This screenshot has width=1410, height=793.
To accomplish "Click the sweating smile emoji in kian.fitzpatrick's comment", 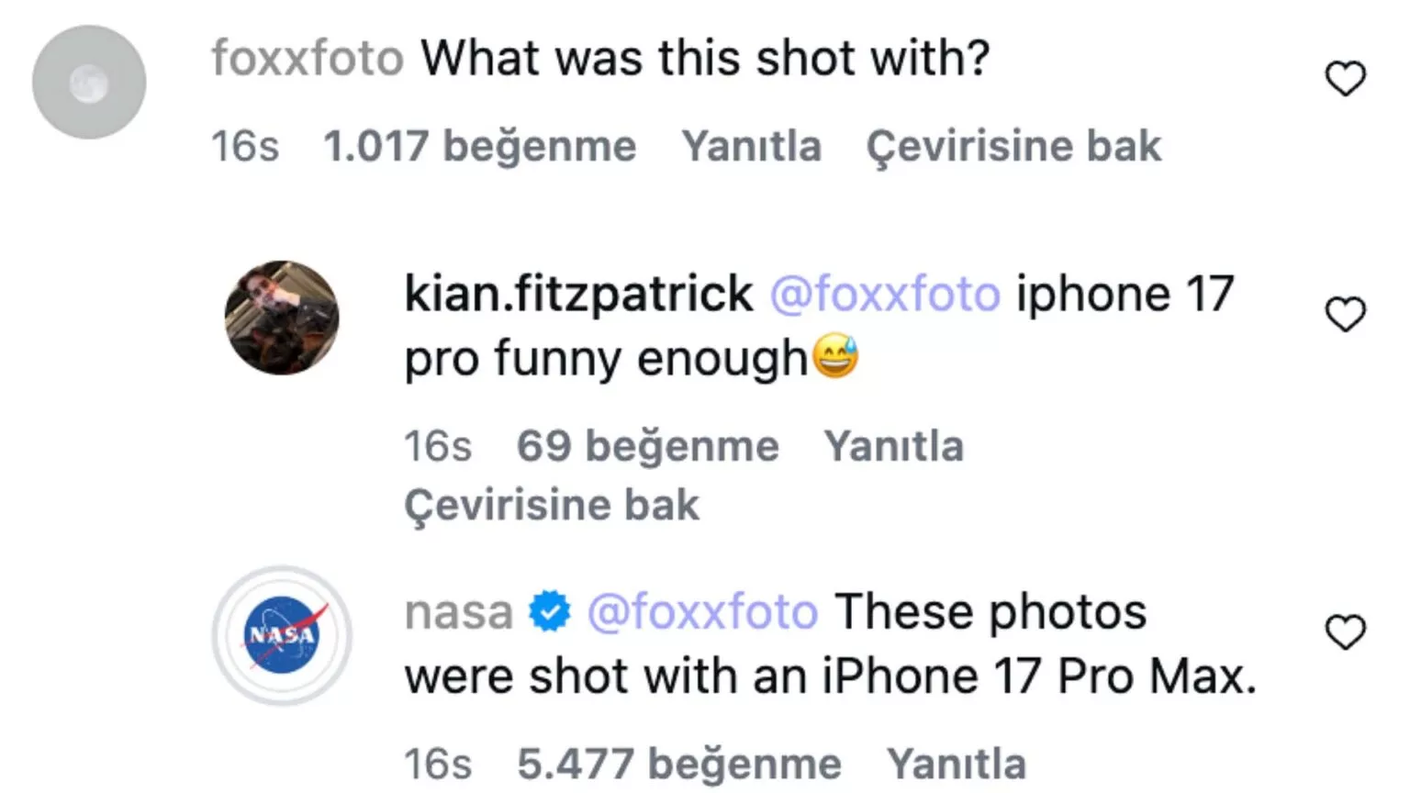I will 835,358.
